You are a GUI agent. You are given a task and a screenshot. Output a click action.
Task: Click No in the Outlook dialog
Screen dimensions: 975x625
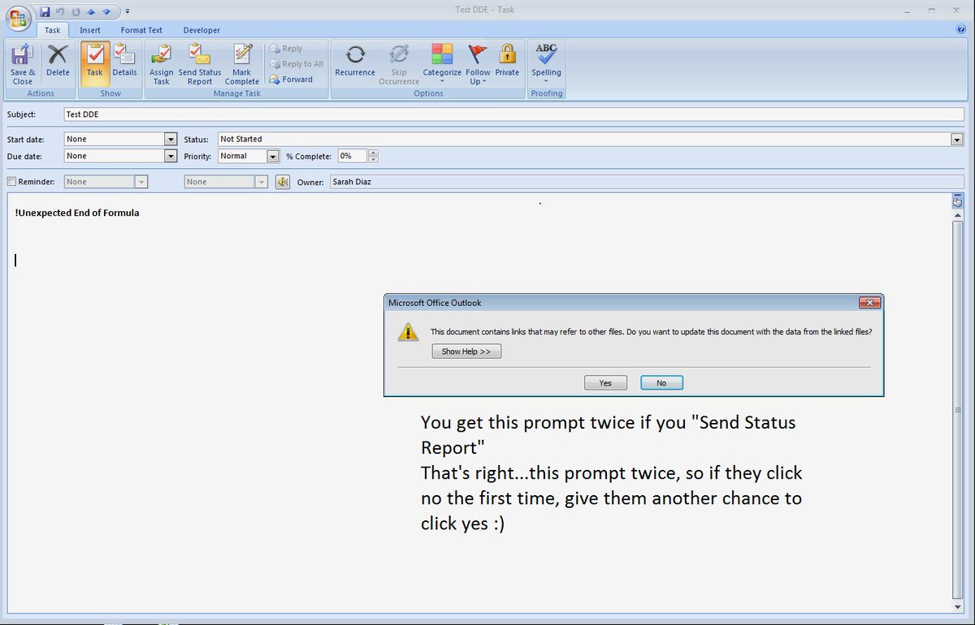[661, 383]
